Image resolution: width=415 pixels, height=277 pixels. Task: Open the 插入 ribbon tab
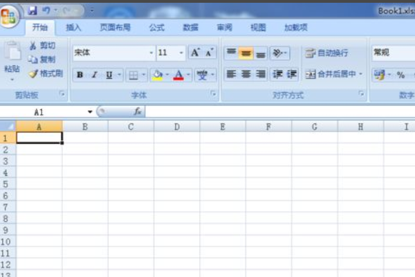click(x=73, y=27)
